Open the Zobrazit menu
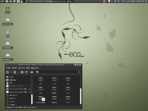The width and height of the screenshot is (148, 111). (x=22, y=68)
